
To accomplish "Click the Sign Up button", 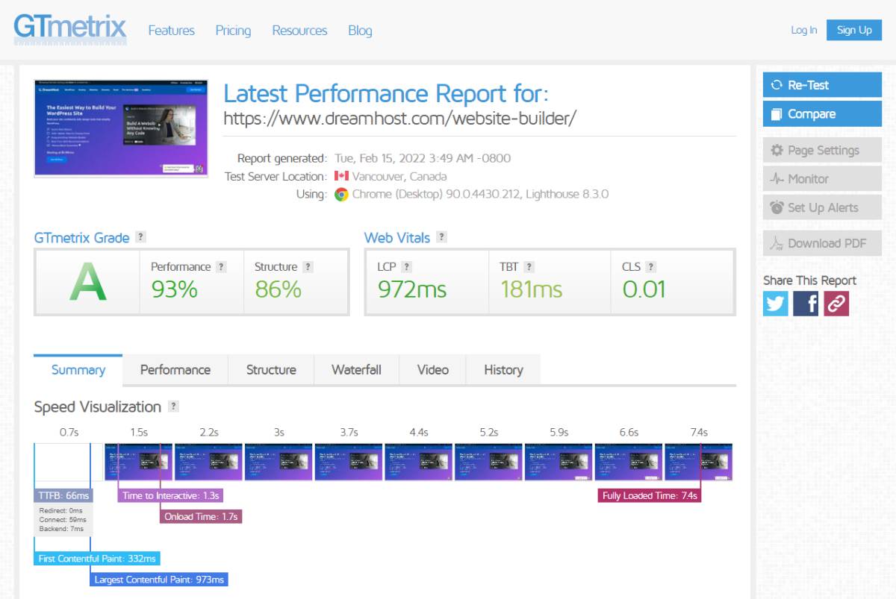I will coord(854,30).
